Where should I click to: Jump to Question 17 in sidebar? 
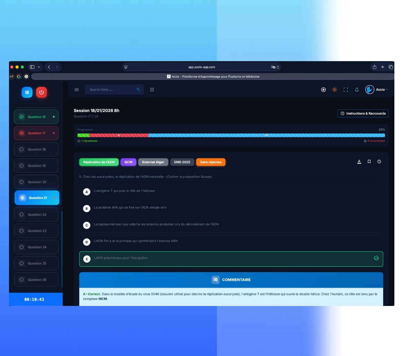click(36, 133)
